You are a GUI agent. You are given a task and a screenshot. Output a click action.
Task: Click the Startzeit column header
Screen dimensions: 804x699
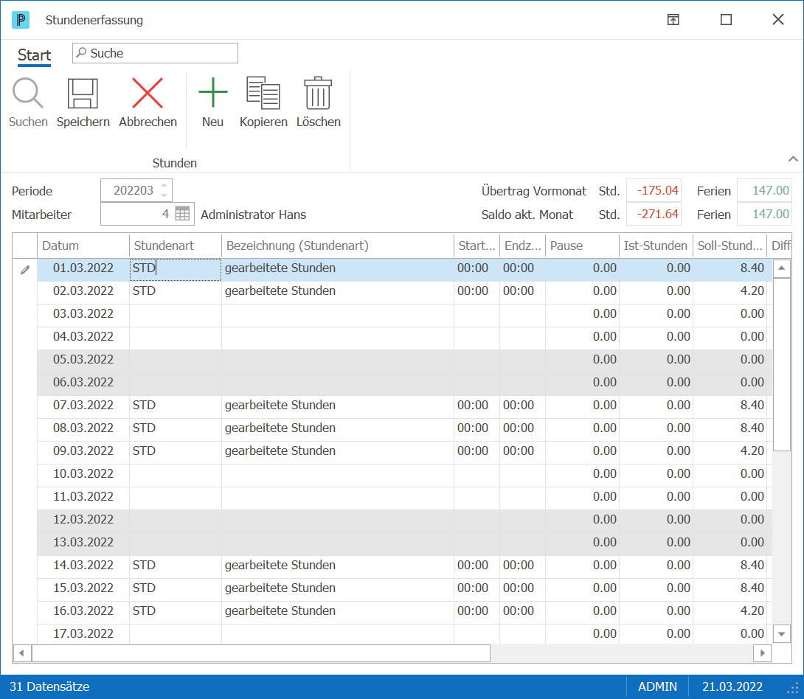pos(476,246)
